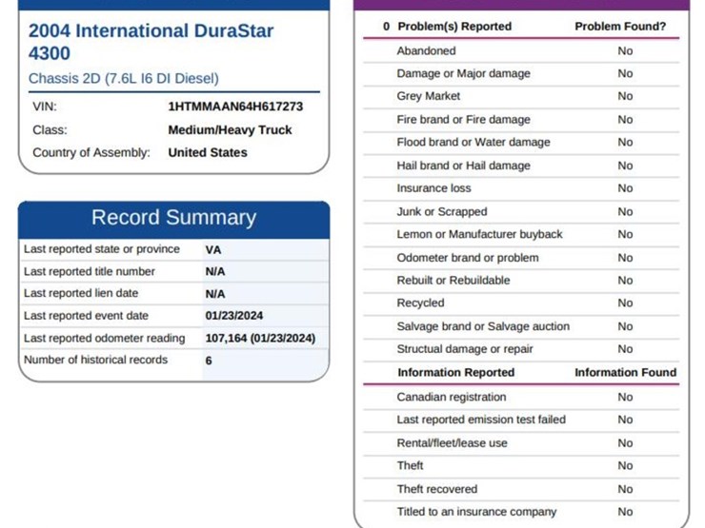Click the United States country of assembly value

[207, 152]
